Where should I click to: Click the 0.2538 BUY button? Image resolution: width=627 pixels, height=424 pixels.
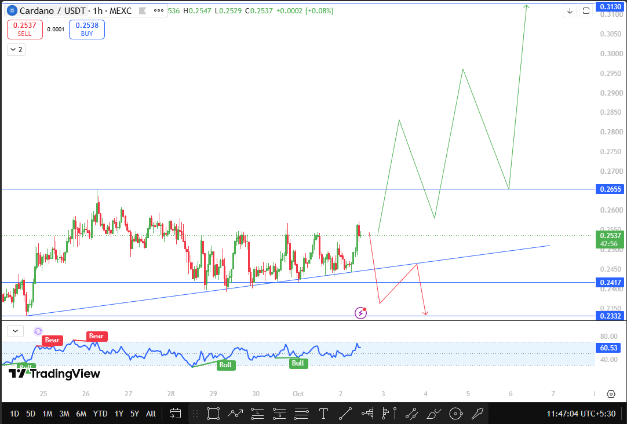(87, 29)
